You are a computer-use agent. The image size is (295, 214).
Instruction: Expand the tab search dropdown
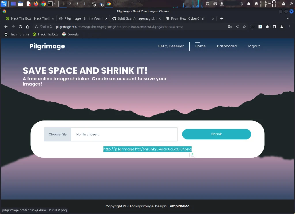[288, 18]
